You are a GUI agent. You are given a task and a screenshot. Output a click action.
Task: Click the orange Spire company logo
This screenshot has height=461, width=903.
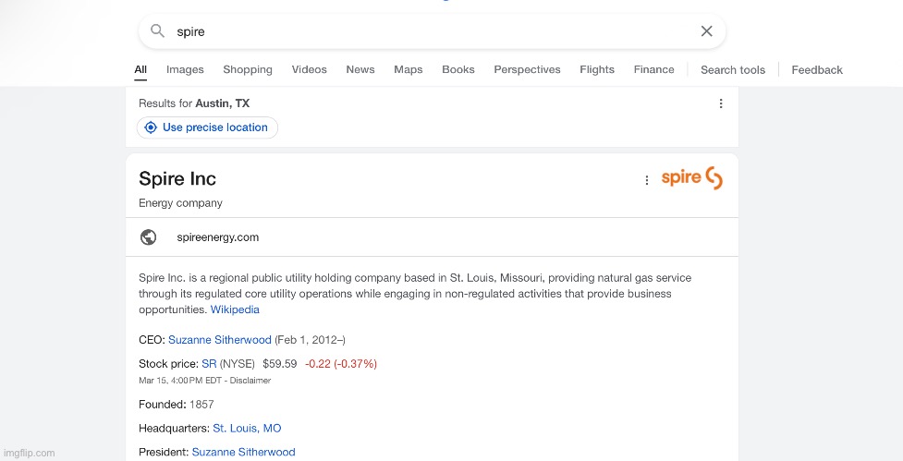[x=691, y=178]
